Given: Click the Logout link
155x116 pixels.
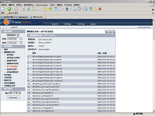Looking at the screenshot, I should tap(93, 24).
